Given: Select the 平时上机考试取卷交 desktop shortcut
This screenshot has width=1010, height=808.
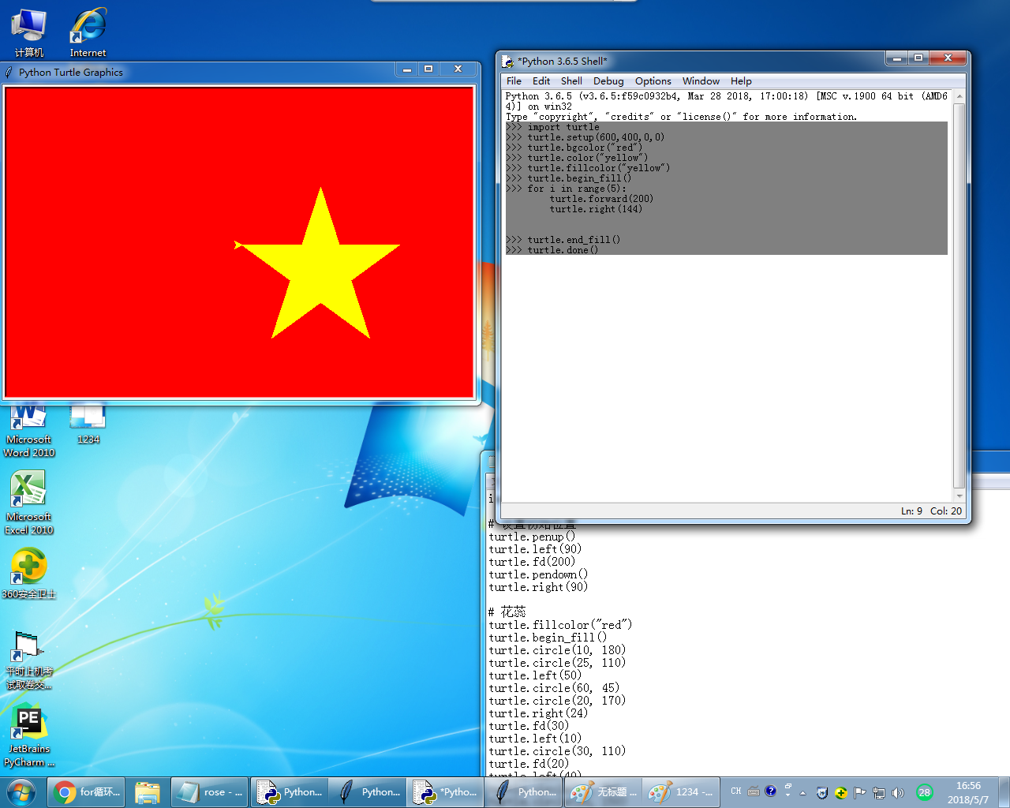Looking at the screenshot, I should [29, 660].
